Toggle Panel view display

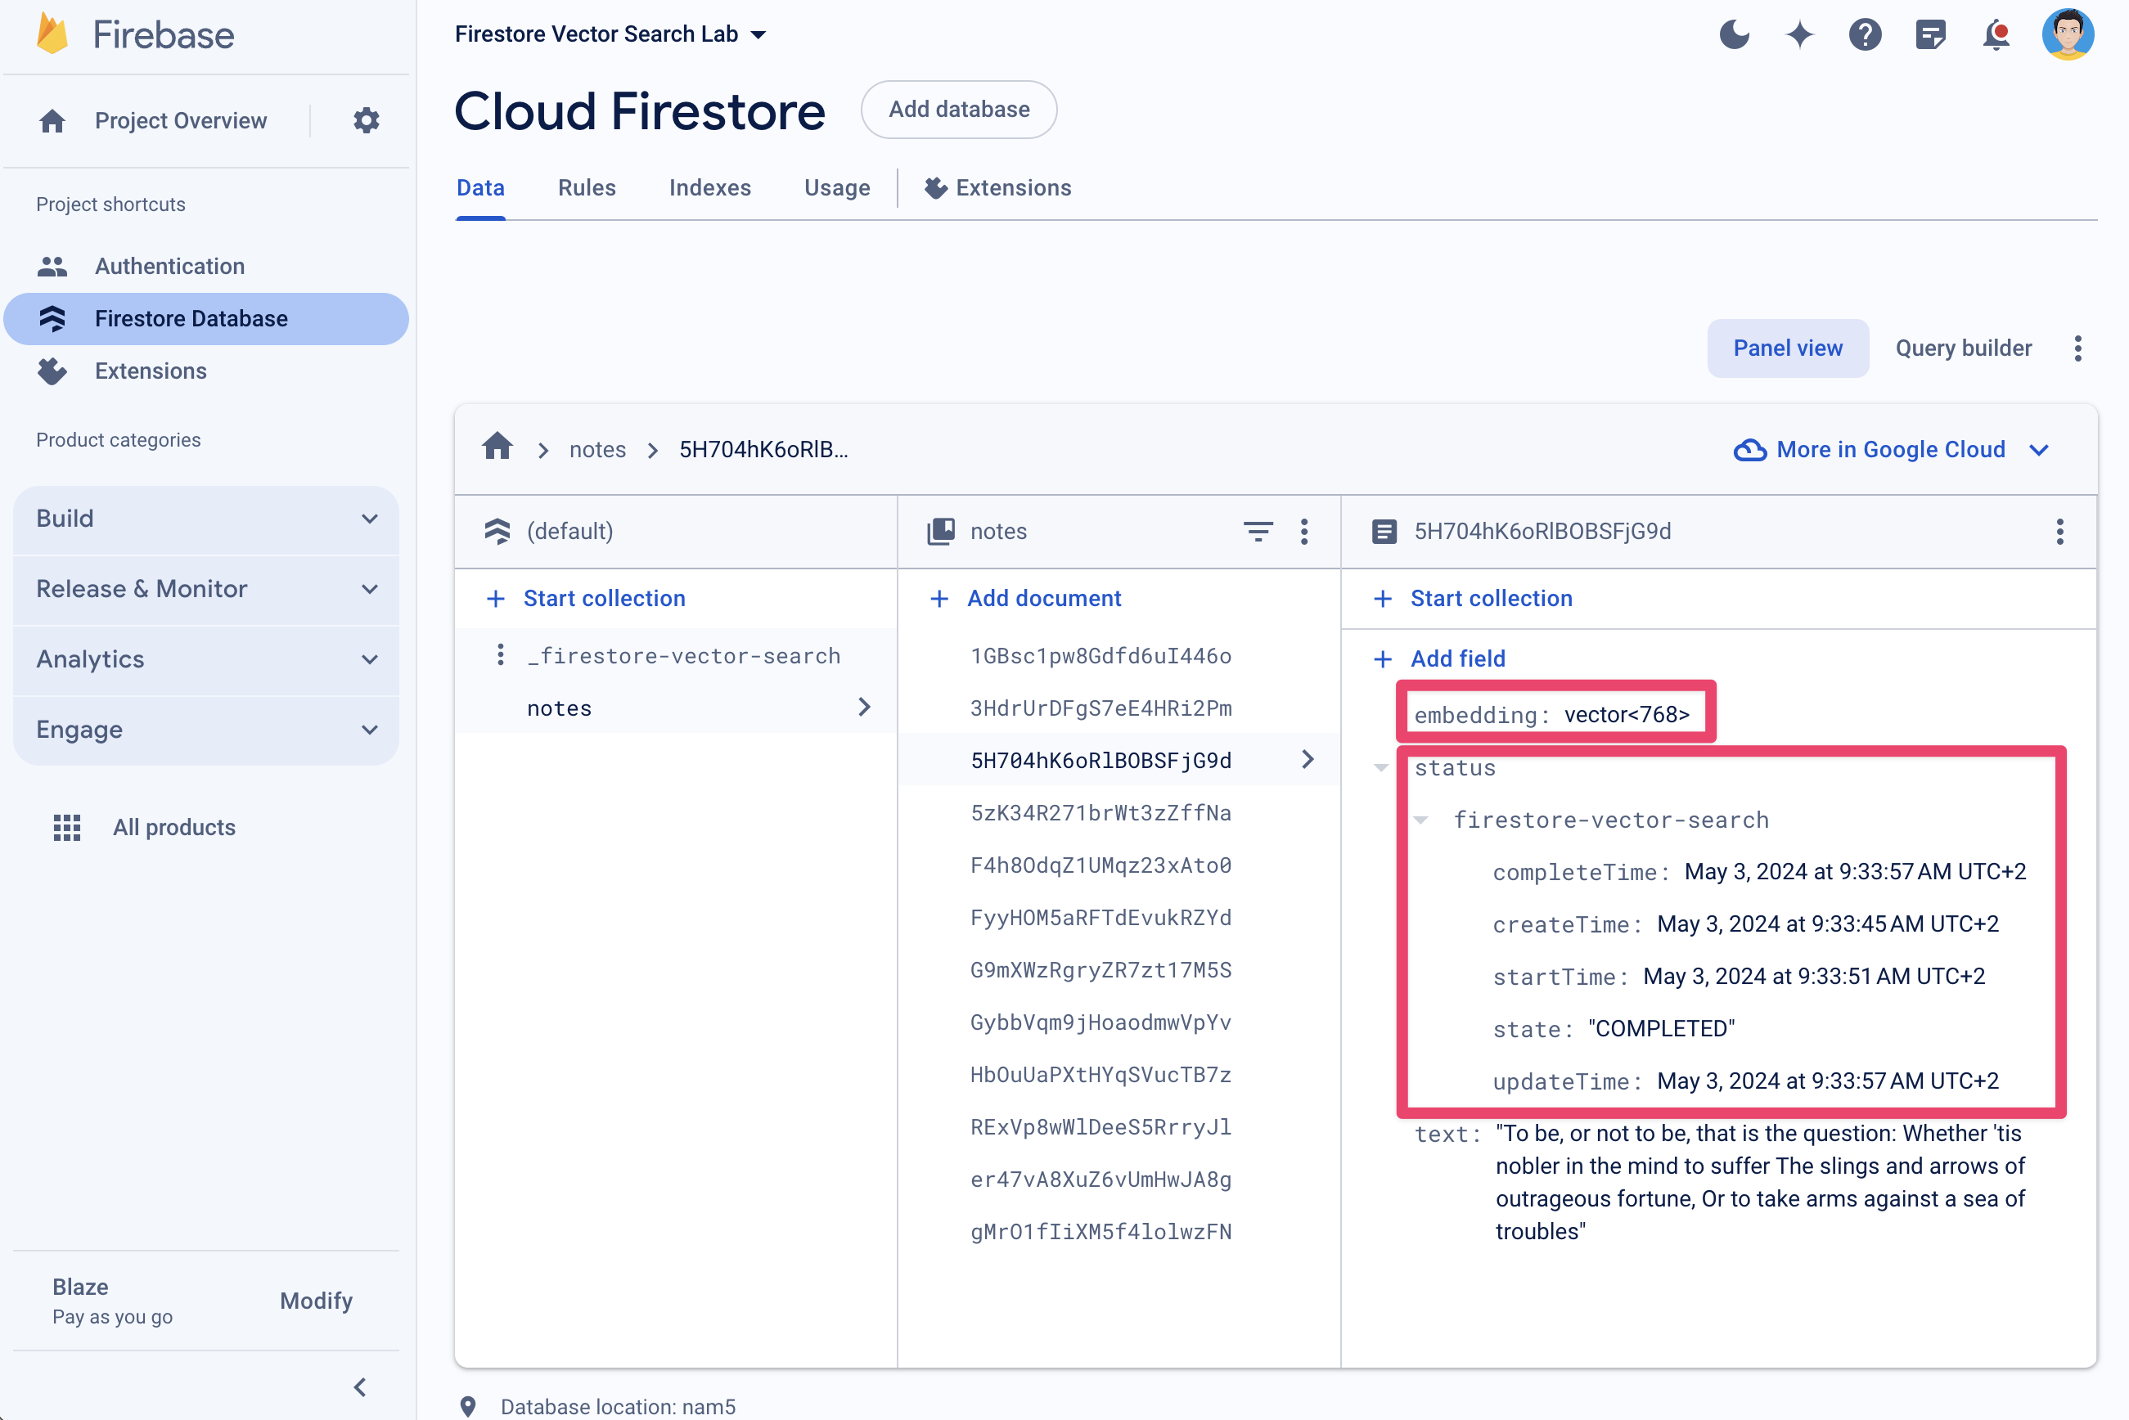1787,348
